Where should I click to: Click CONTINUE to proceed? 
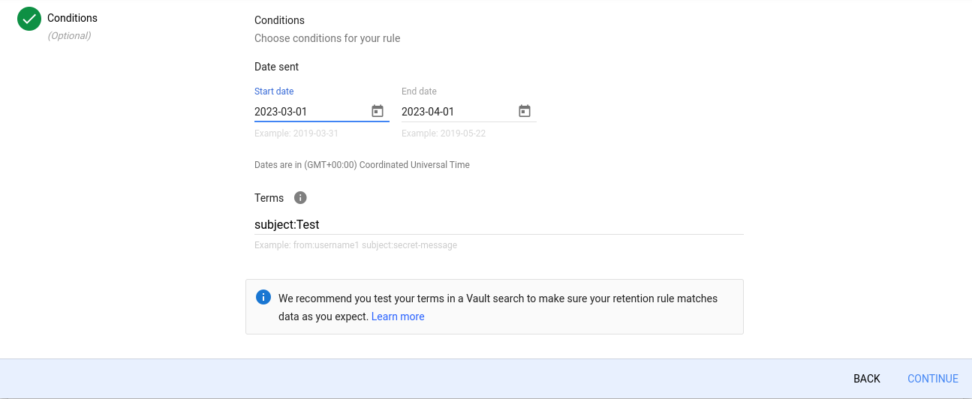tap(933, 379)
